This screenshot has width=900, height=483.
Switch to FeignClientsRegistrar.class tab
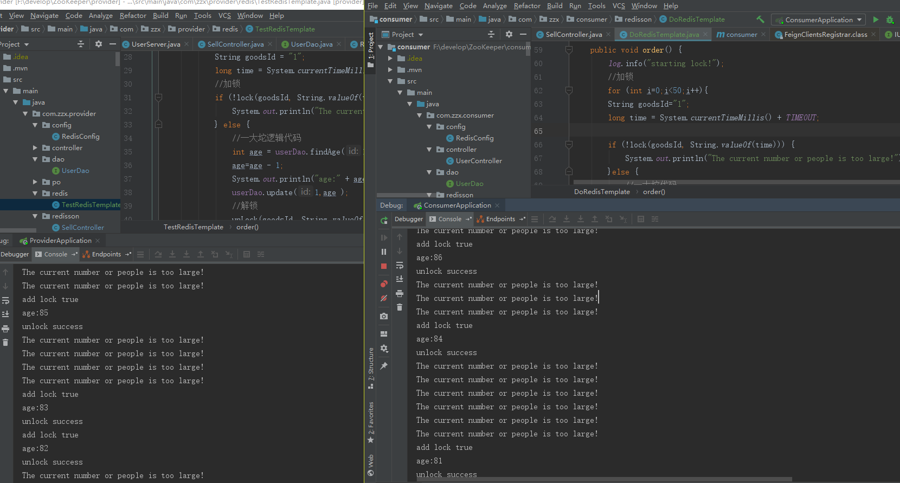tap(825, 34)
